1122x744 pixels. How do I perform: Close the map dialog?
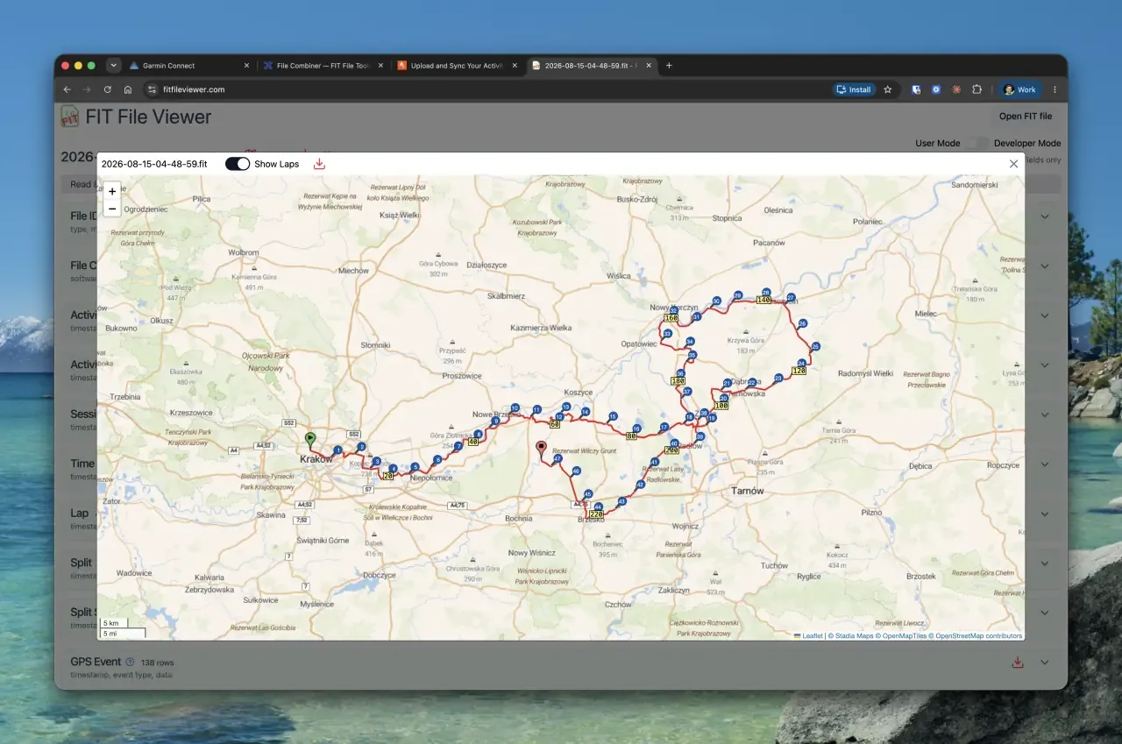point(1014,164)
